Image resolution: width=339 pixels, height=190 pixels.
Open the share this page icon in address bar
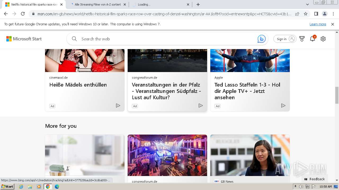(297, 14)
